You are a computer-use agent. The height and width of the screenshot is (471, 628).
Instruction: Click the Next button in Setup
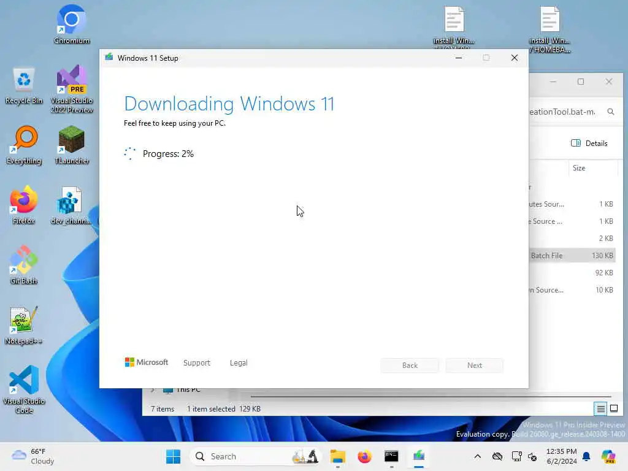click(475, 366)
